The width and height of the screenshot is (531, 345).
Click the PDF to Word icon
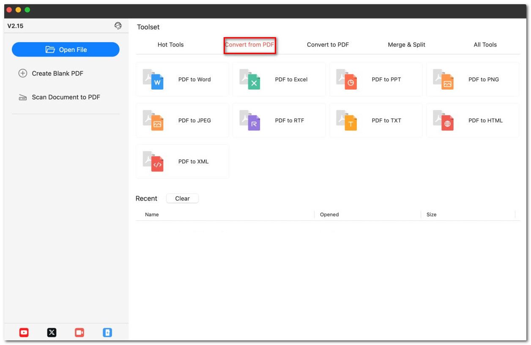(x=153, y=79)
